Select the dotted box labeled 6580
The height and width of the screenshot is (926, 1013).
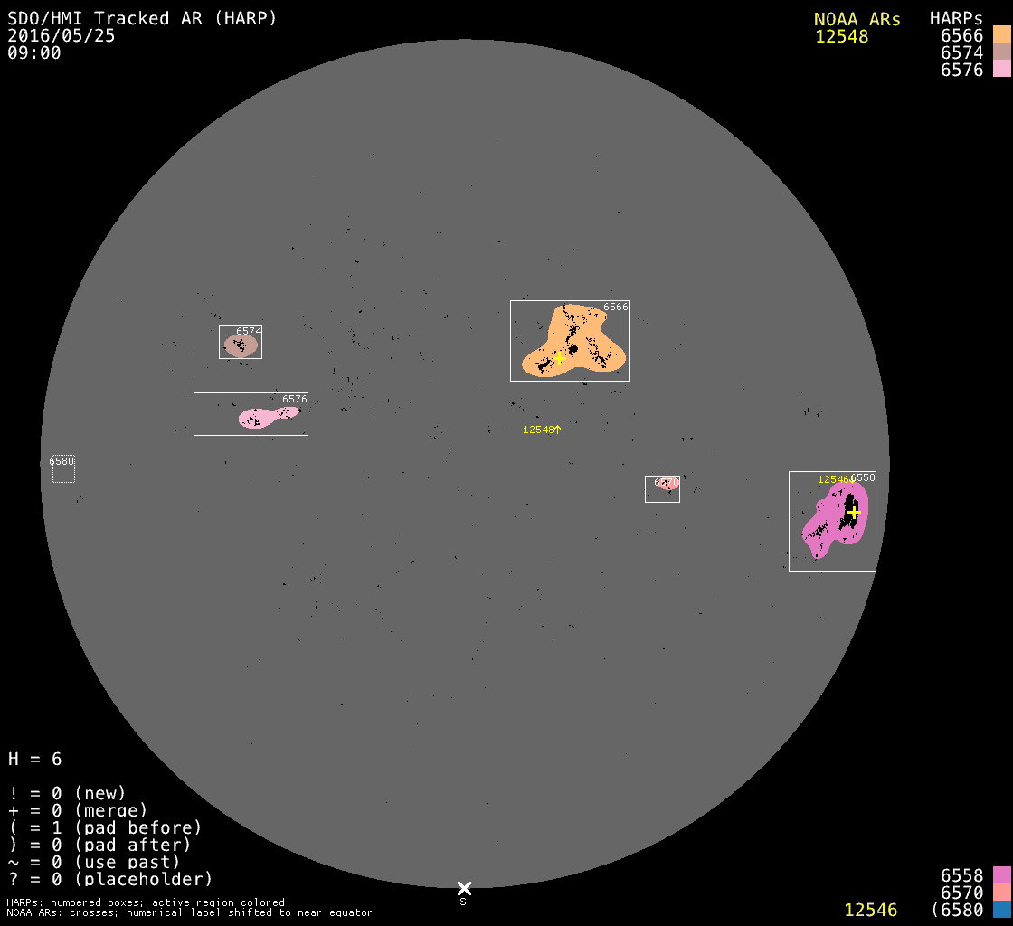point(63,470)
